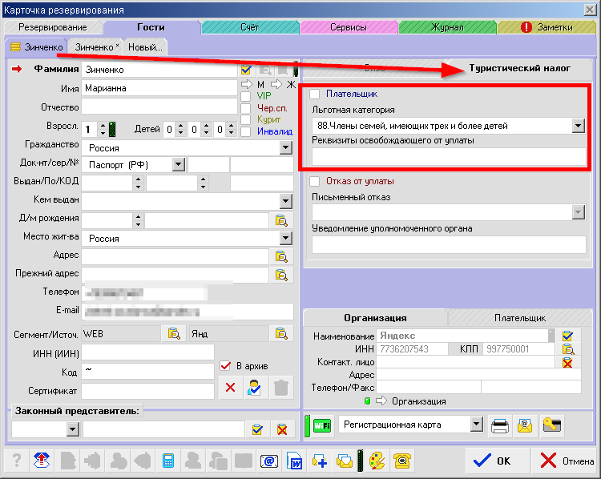Click the printer icon beside Регистрационная карта
The width and height of the screenshot is (601, 479).
click(500, 425)
